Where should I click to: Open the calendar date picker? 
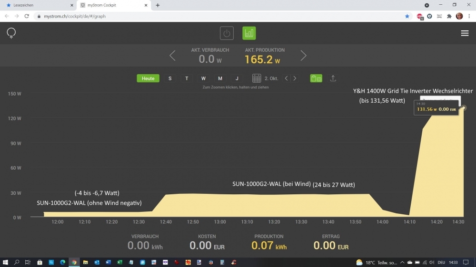coord(257,78)
